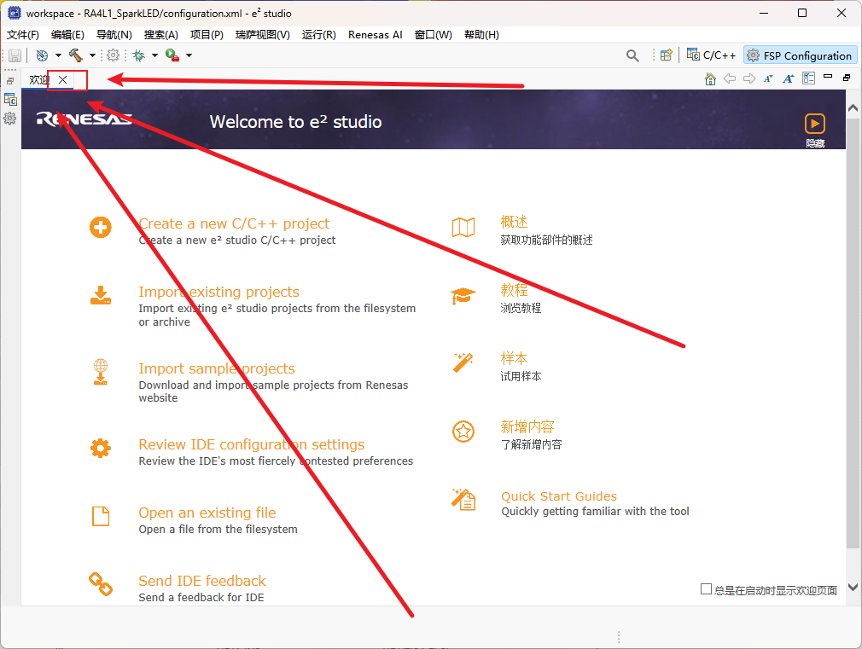Viewport: 862px width, 649px height.
Task: Switch to the C/C++ perspective
Action: 712,55
